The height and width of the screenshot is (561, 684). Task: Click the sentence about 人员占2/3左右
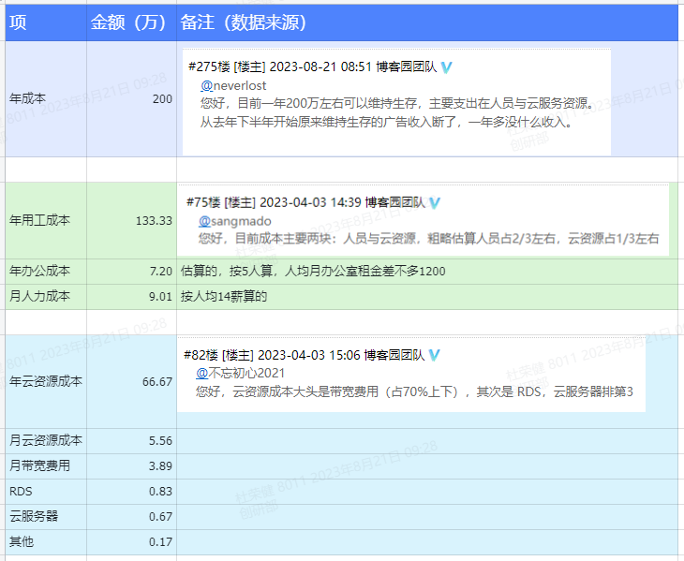pos(429,239)
